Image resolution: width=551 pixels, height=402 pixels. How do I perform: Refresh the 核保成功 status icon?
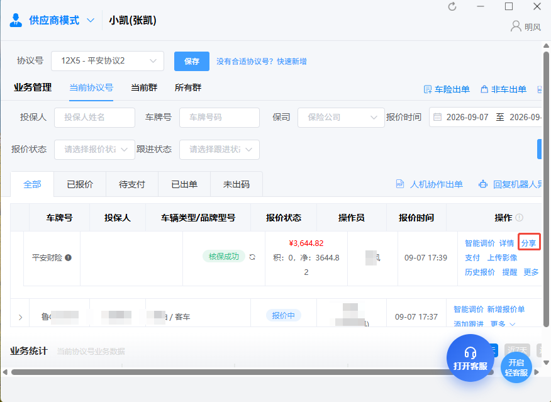coord(252,257)
